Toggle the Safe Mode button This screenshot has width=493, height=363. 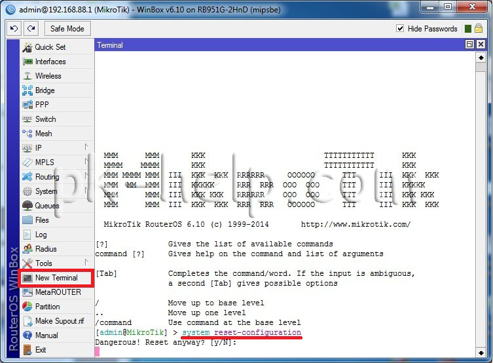point(67,29)
